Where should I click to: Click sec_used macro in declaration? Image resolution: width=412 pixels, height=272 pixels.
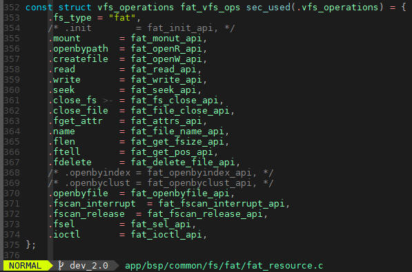point(268,8)
